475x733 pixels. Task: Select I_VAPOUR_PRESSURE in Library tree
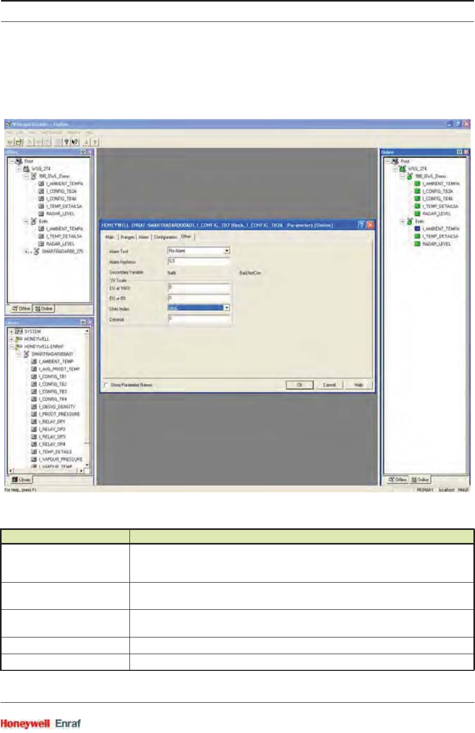pyautogui.click(x=61, y=459)
